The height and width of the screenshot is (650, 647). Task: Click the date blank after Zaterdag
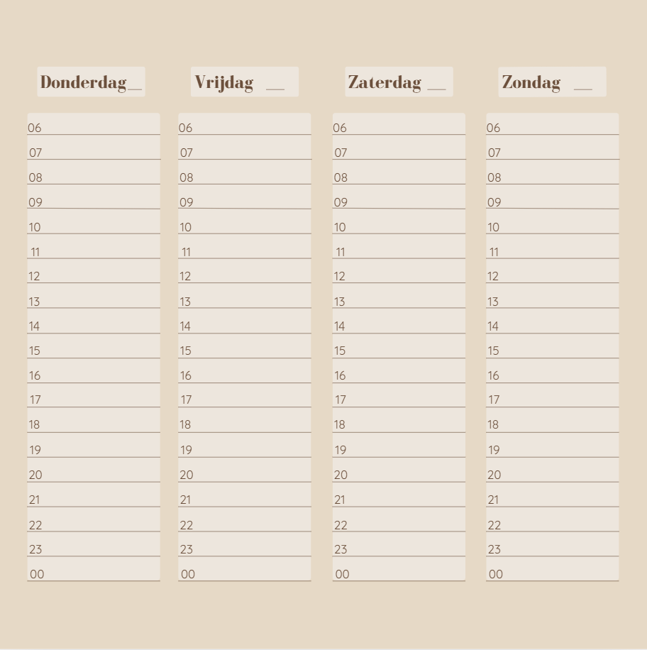[x=437, y=88]
